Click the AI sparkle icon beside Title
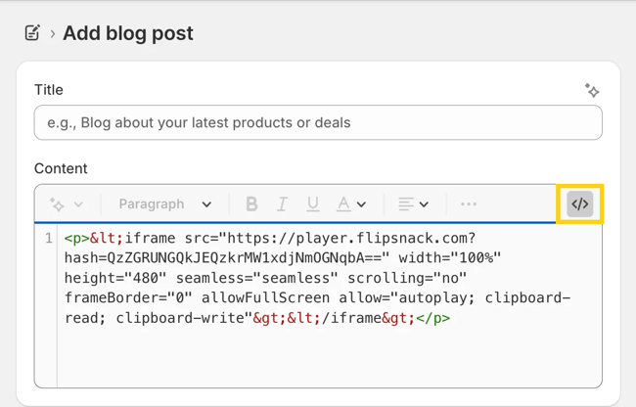 point(592,90)
